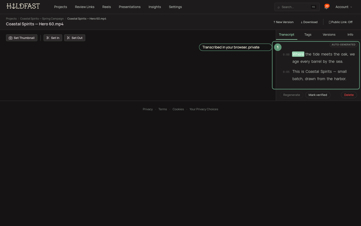Switch to the Versions tab

point(329,35)
